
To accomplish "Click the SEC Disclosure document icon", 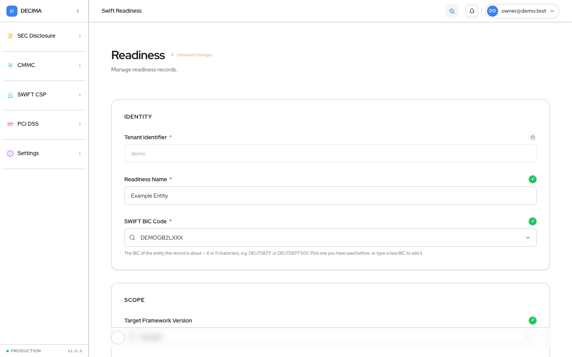I will 10,36.
